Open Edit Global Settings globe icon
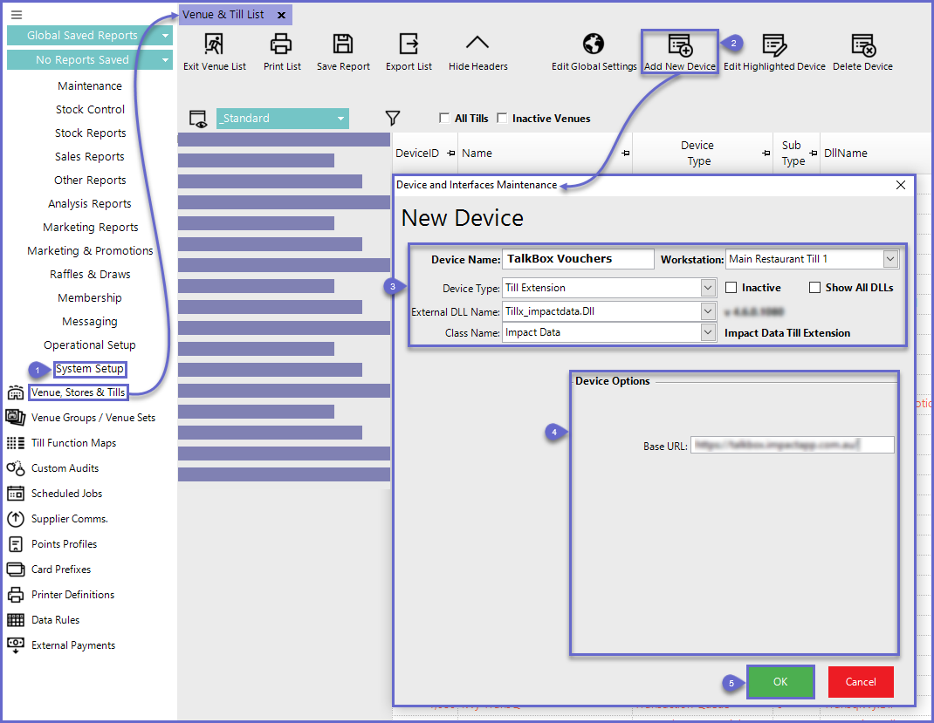This screenshot has width=934, height=723. [x=594, y=44]
